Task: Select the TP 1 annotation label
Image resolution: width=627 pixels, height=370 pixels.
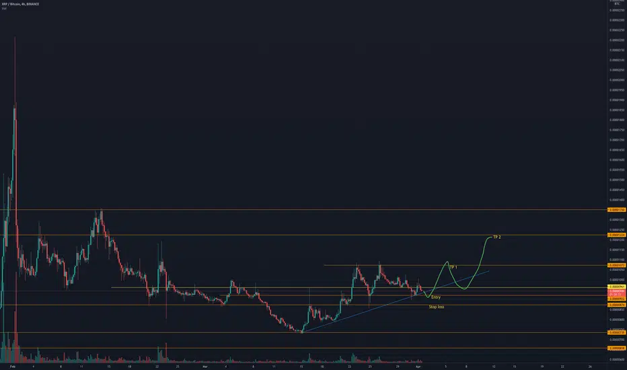Action: coord(453,267)
